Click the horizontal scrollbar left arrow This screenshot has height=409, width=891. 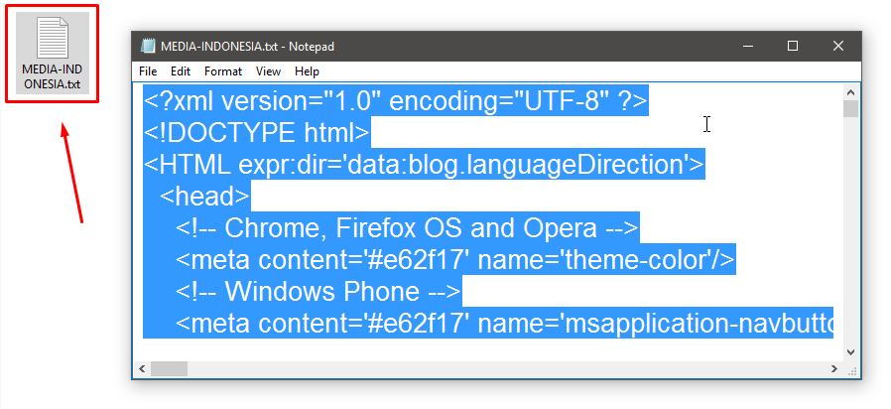point(142,368)
